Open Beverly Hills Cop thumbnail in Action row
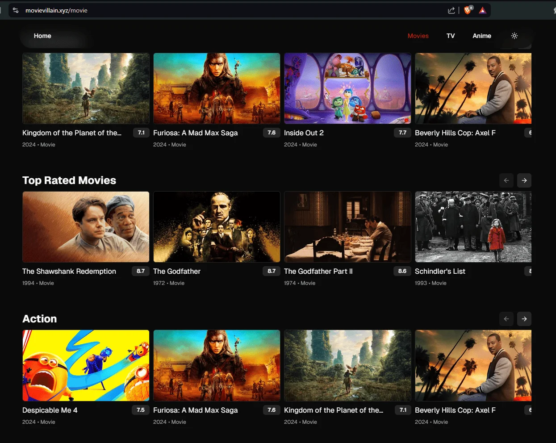This screenshot has width=556, height=443. [x=473, y=365]
